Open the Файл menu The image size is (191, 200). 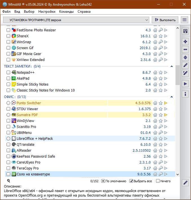point(6,12)
